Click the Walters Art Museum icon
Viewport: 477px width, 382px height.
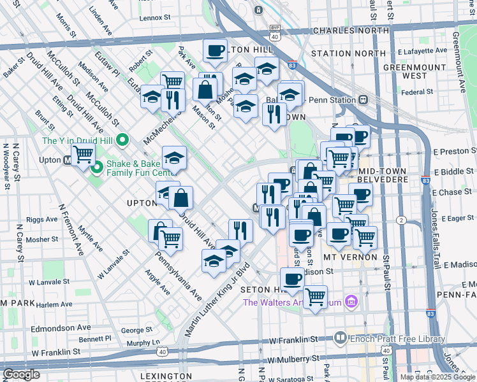coord(351,302)
